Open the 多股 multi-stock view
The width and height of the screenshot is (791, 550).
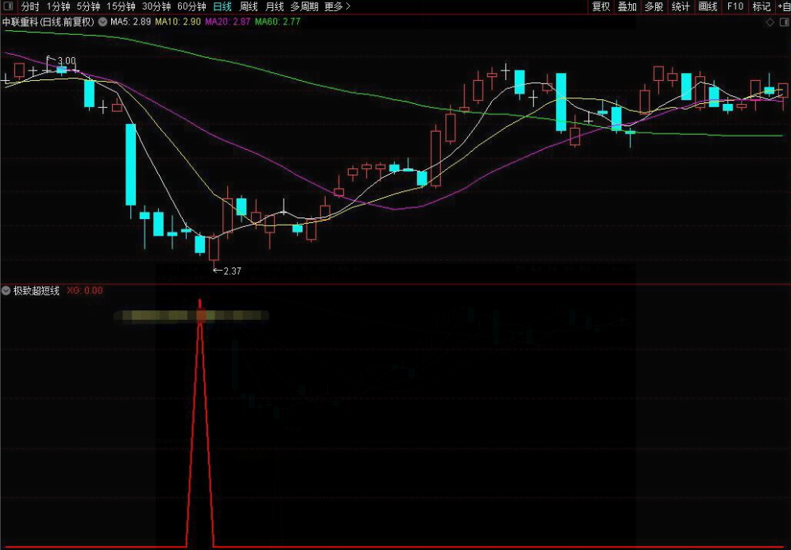654,6
